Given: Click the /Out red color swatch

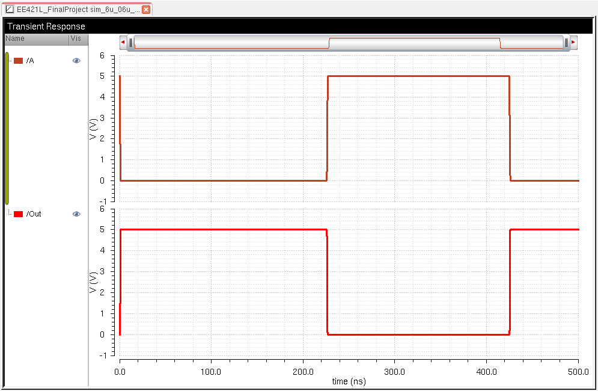Looking at the screenshot, I should coord(19,214).
